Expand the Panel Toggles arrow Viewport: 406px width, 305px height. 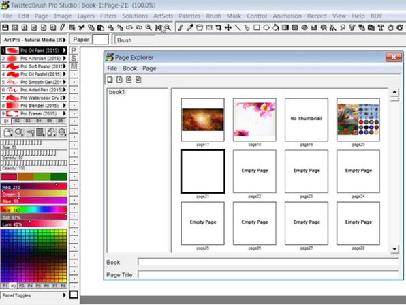pos(65,295)
